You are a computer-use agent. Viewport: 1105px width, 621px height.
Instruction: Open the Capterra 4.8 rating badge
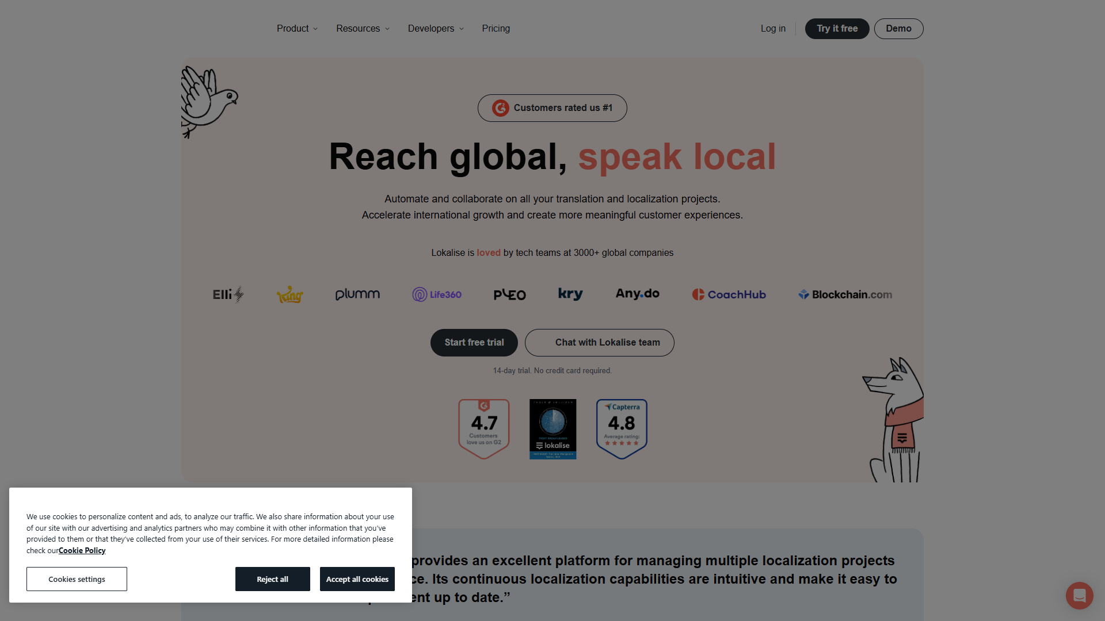(x=622, y=429)
